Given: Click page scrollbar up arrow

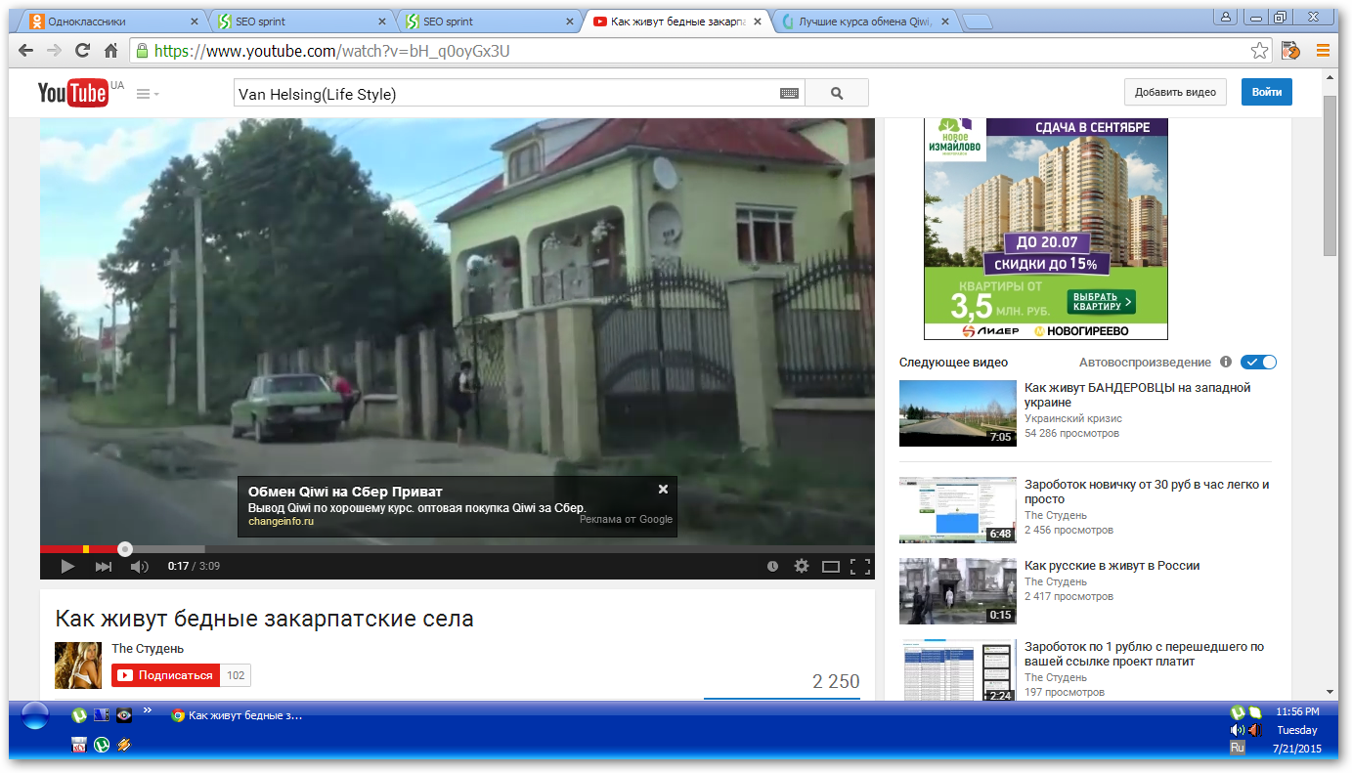Looking at the screenshot, I should click(1330, 78).
